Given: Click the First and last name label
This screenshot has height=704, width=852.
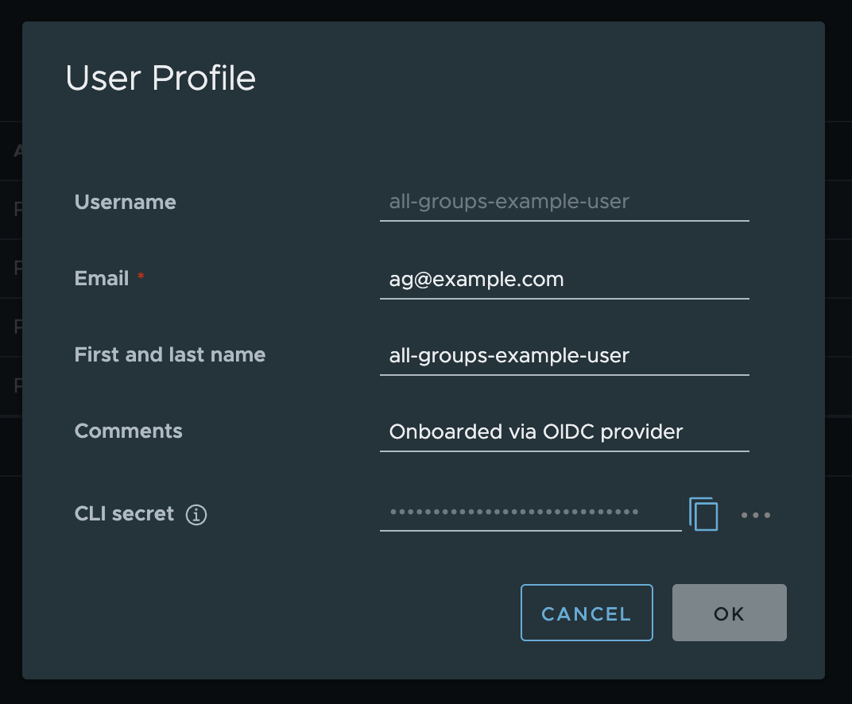Looking at the screenshot, I should pyautogui.click(x=169, y=355).
